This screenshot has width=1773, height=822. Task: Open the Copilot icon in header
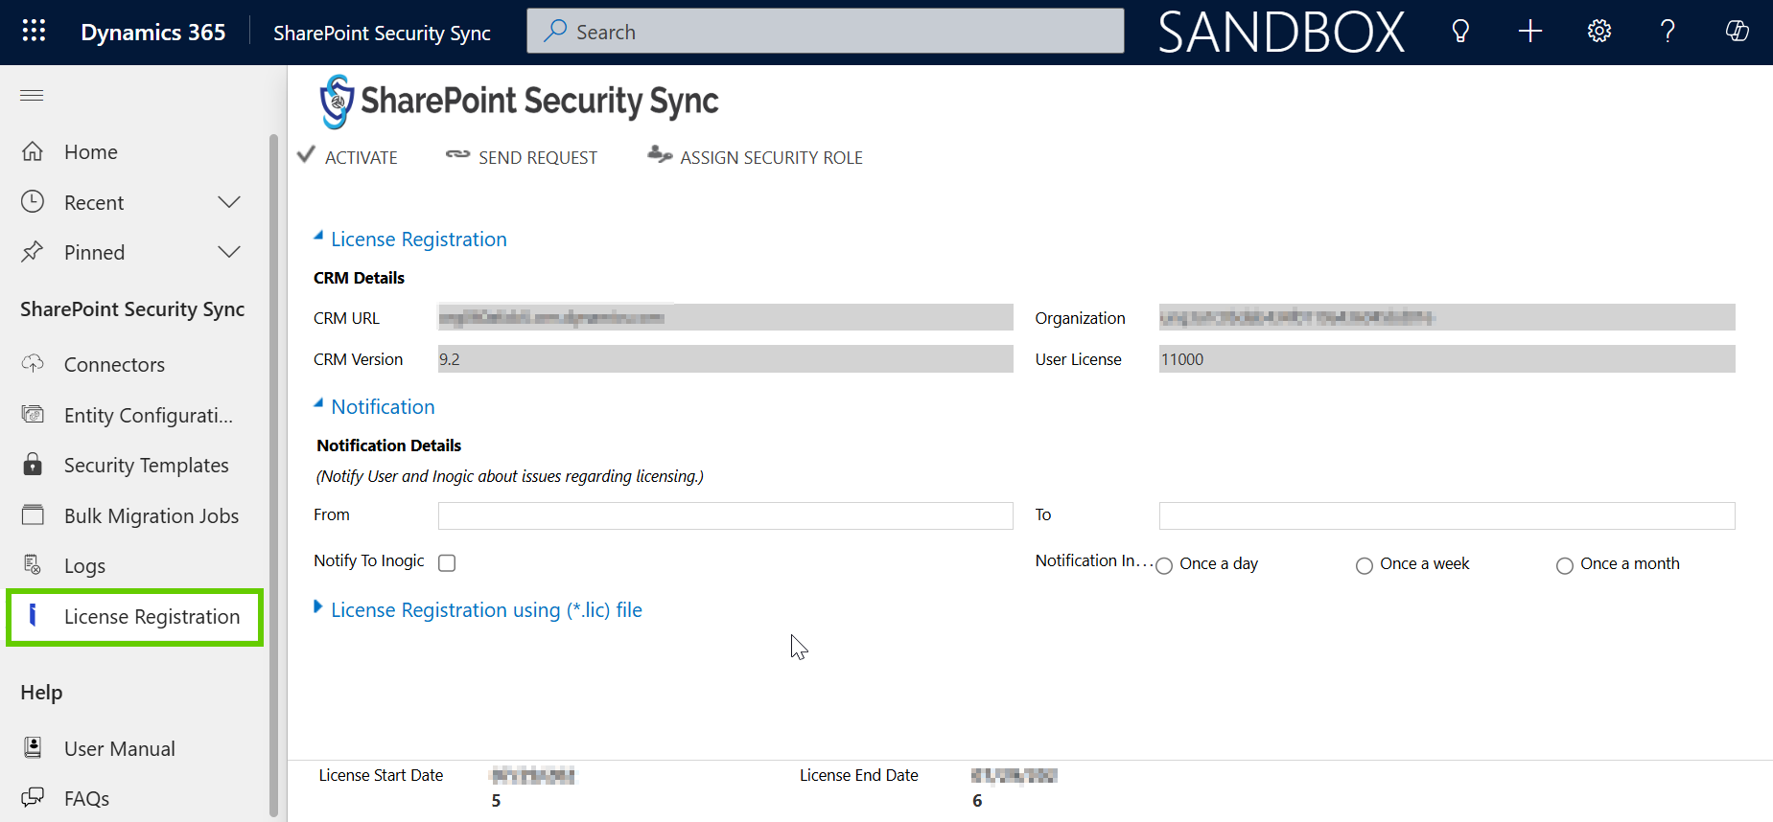pyautogui.click(x=1737, y=32)
